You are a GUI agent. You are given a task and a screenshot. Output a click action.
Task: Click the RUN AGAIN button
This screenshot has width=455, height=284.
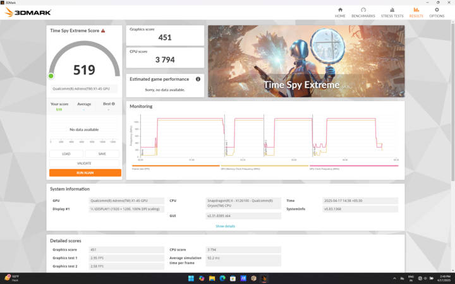(x=85, y=173)
